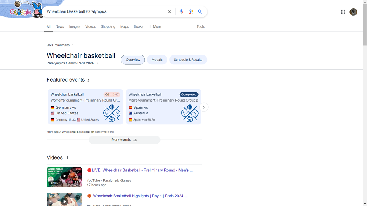Screen dimensions: 367x206
Task: Click the Videos section heading
Action: 54,157
